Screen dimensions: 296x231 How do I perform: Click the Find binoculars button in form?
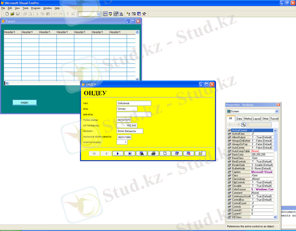[141, 153]
